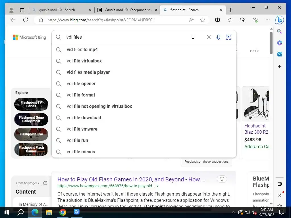Click 'Feedback on these suggestions'

point(206,162)
